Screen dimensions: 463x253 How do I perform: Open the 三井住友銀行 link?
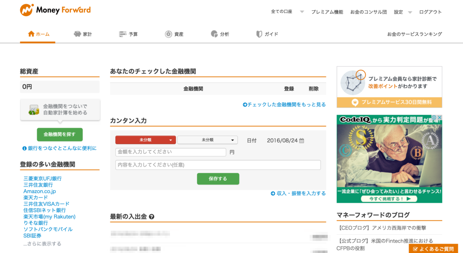pyautogui.click(x=38, y=185)
